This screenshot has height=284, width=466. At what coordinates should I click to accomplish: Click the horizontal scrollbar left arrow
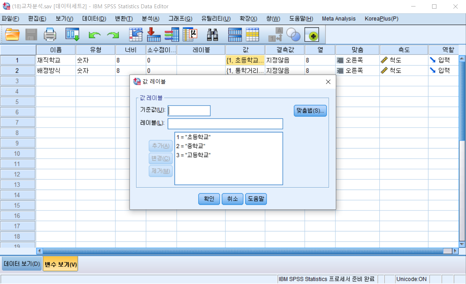[x=40, y=251]
